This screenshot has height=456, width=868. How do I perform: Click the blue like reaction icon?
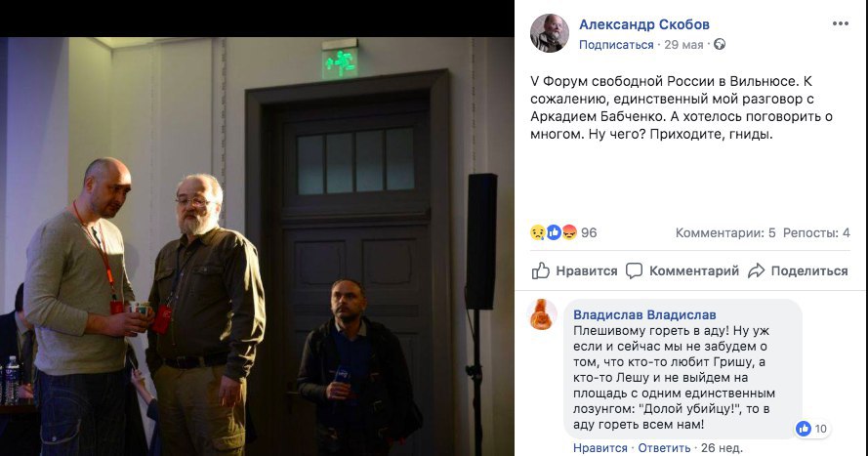(554, 232)
